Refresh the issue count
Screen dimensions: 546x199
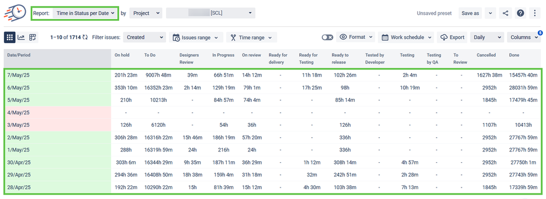(85, 37)
